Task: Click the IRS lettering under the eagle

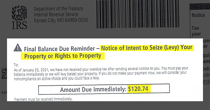Action: point(19,25)
